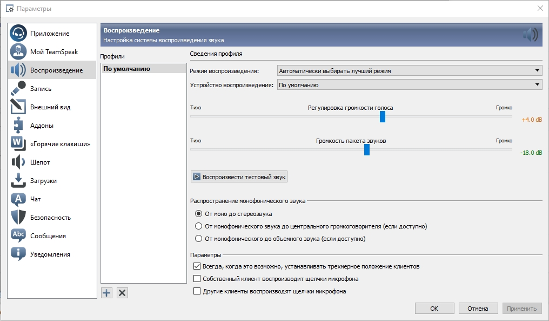Screen dimensions: 549x321
Task: Open the Запись section microphone icon
Action: (x=18, y=88)
